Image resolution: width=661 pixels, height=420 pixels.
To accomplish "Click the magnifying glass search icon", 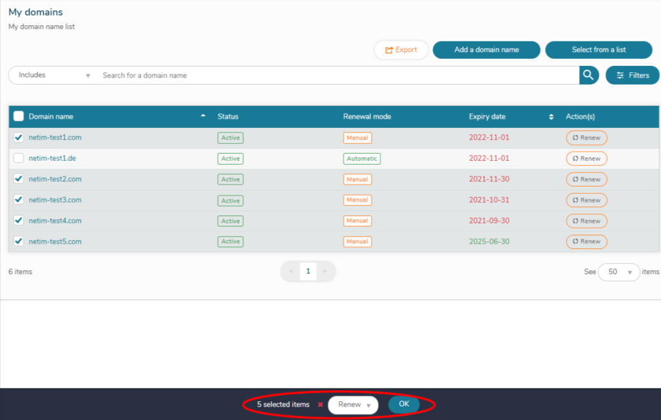I will (588, 75).
